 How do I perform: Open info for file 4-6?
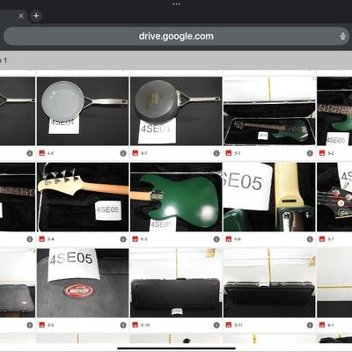123,153
